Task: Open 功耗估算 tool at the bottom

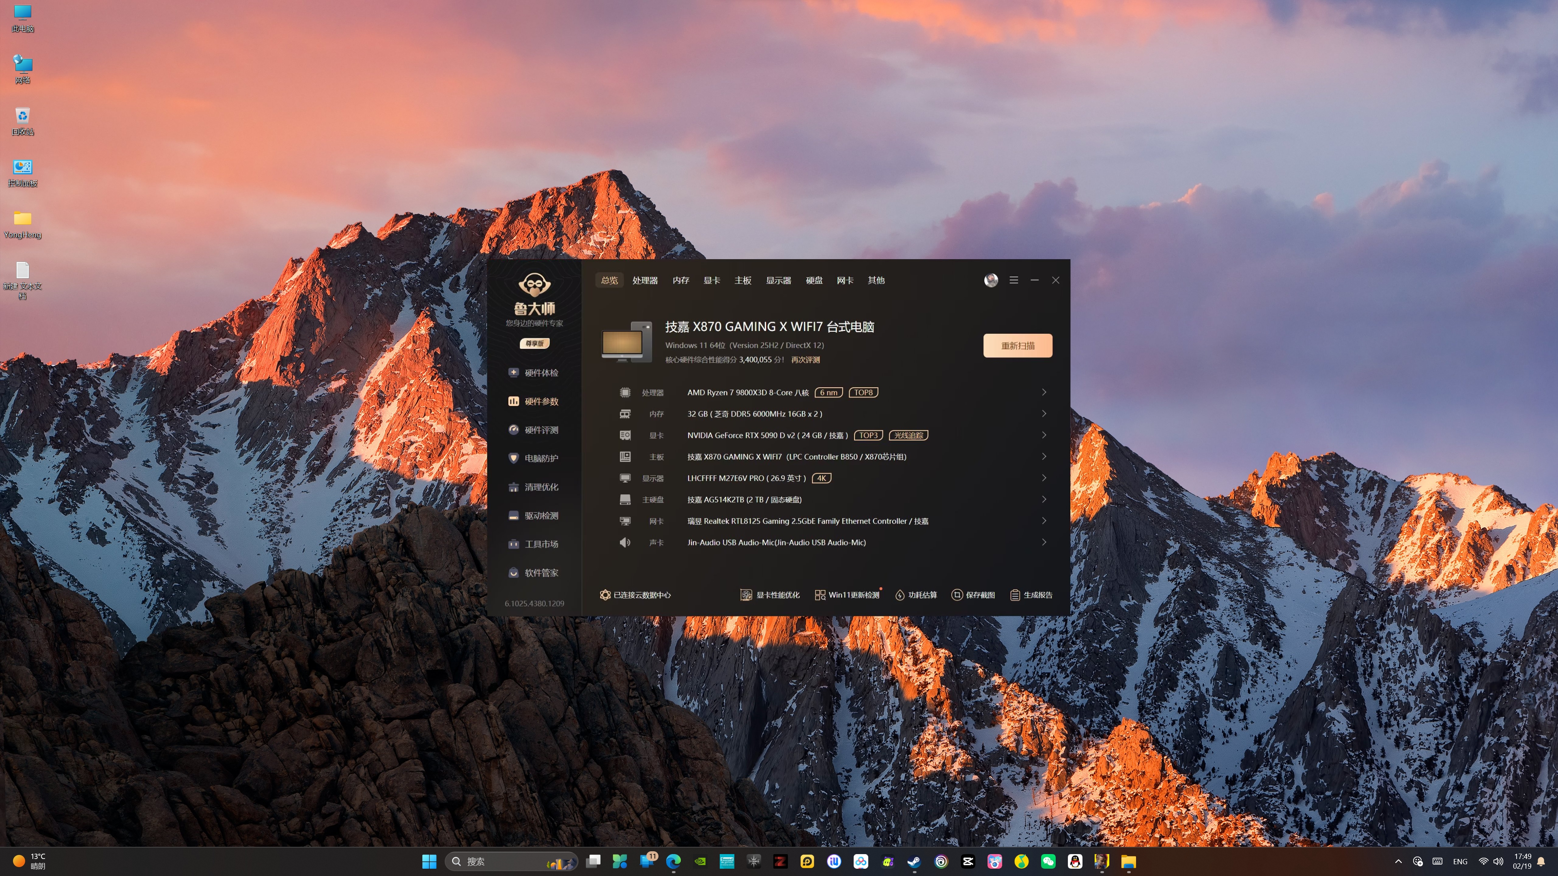Action: 916,595
